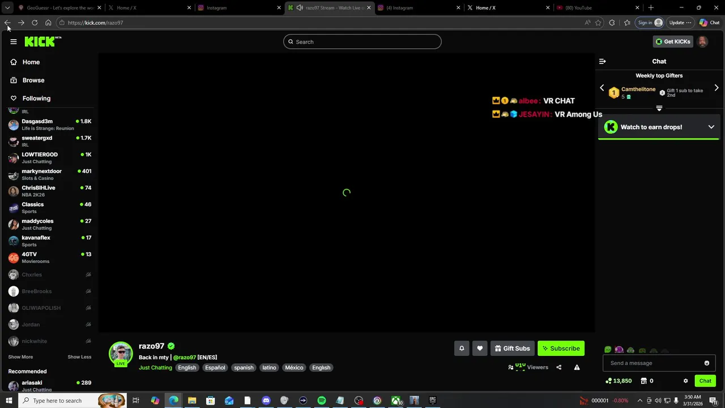Click Show Less in following list

click(79, 357)
